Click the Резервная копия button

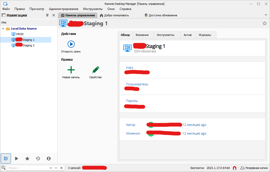(254, 168)
